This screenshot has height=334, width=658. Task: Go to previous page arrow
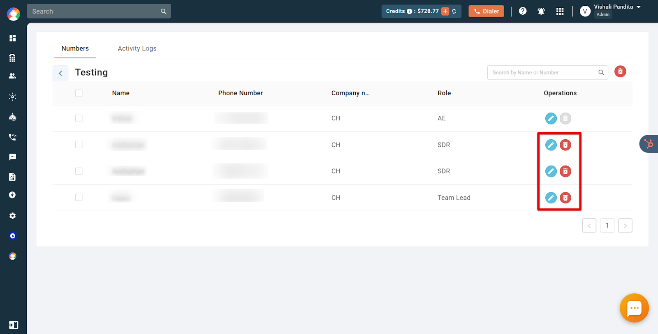(589, 226)
